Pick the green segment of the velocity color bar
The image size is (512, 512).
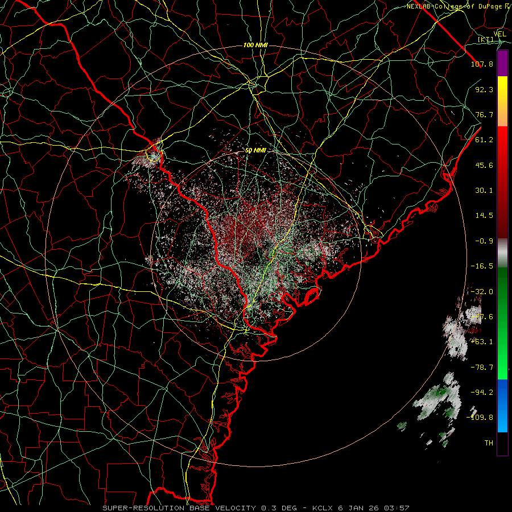[x=502, y=323]
